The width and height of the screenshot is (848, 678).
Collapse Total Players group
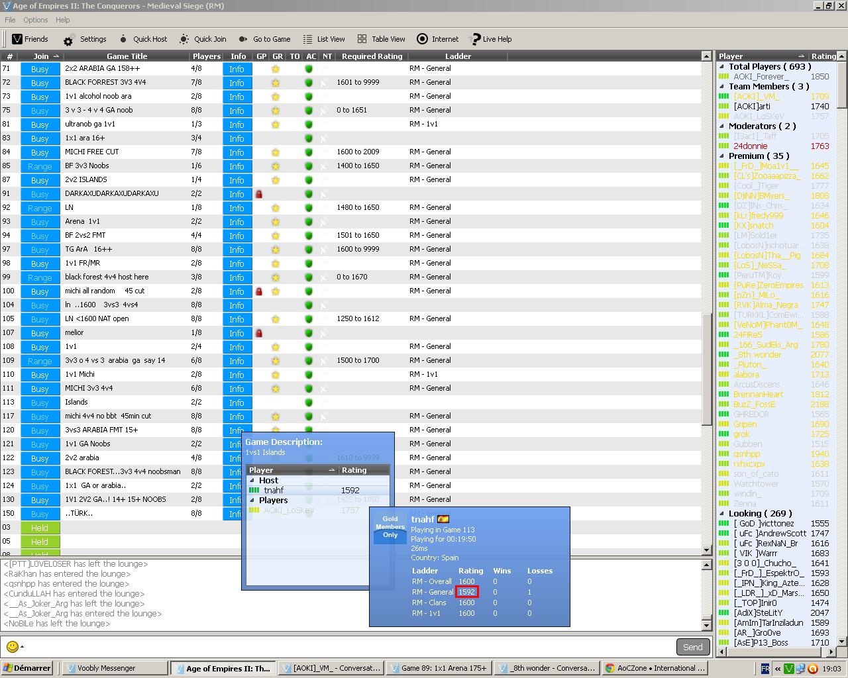click(x=723, y=67)
